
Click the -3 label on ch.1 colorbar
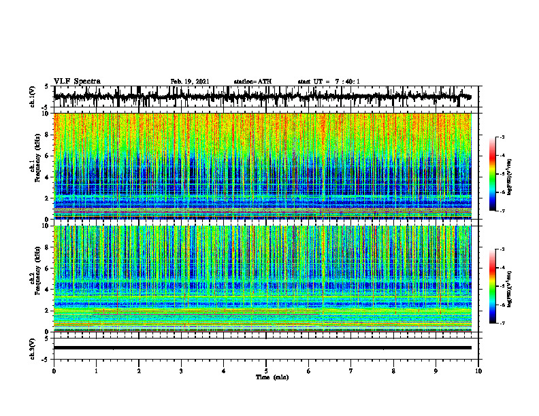pyautogui.click(x=502, y=137)
